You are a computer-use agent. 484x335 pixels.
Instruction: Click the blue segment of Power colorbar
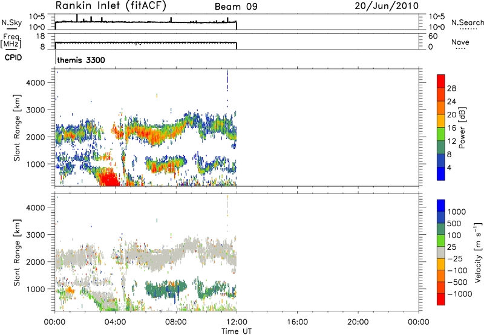point(441,174)
